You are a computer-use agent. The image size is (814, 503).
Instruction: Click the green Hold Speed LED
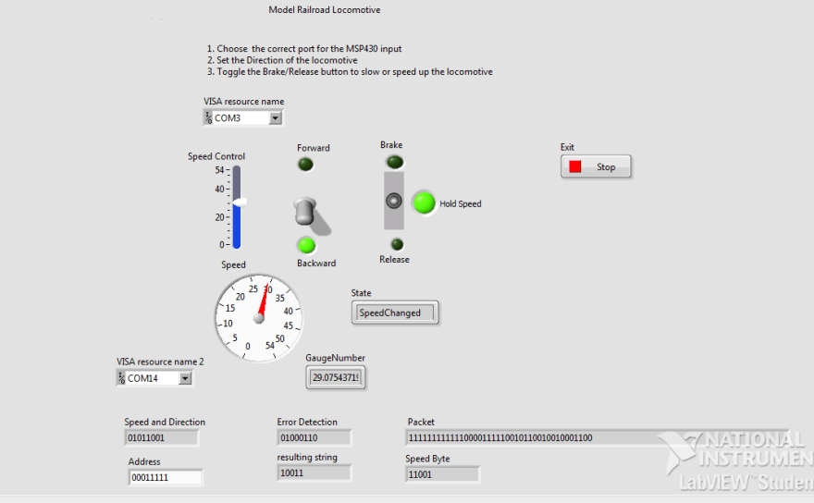tap(424, 202)
